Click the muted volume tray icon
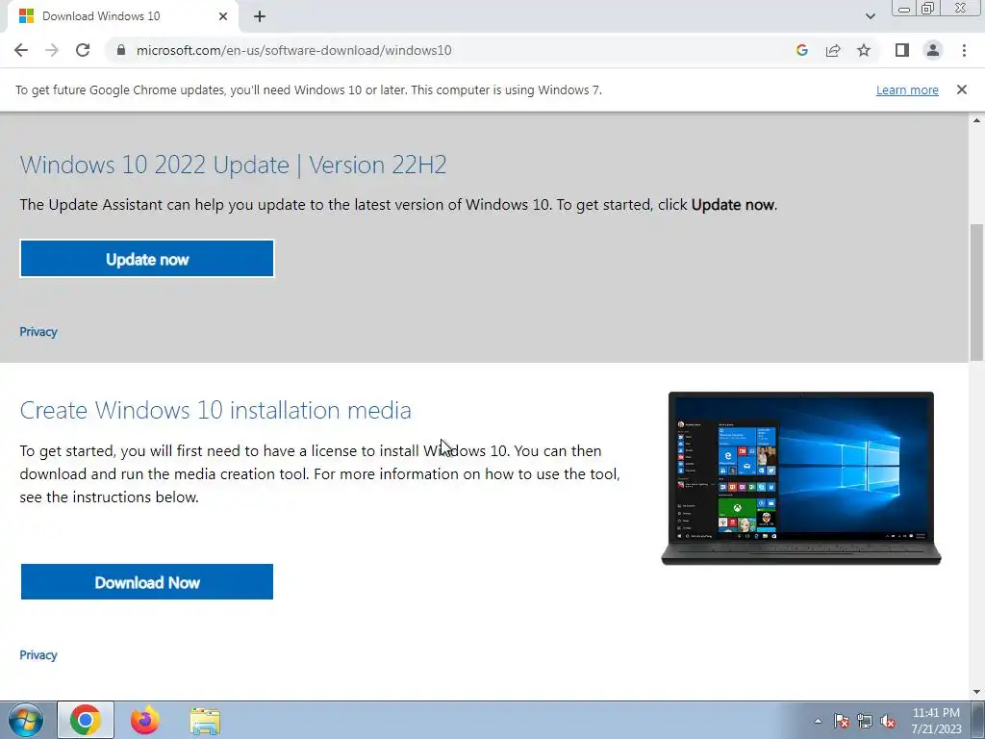985x739 pixels. coord(888,721)
